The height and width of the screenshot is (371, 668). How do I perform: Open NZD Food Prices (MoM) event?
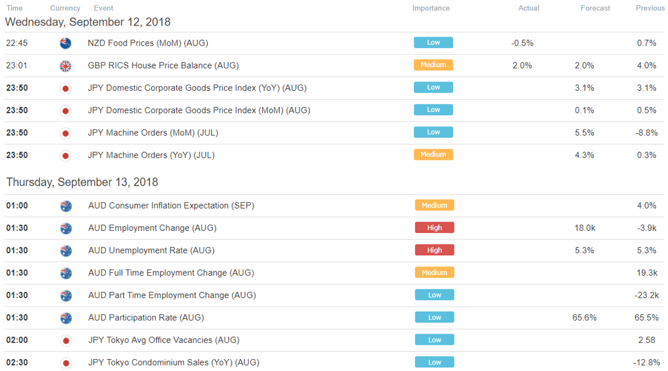(x=148, y=43)
